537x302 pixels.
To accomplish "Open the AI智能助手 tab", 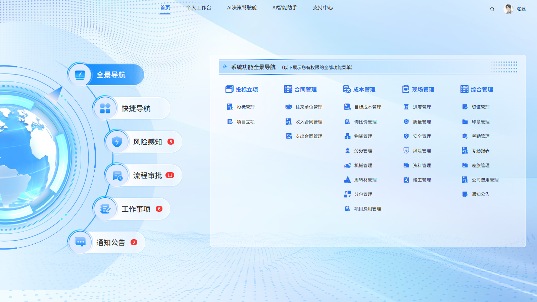I will pyautogui.click(x=285, y=8).
